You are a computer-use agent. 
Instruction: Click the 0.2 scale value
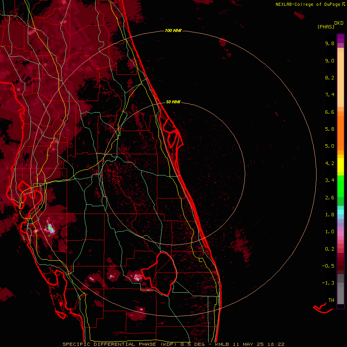tap(330, 249)
